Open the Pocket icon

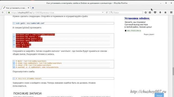pos(155,12)
